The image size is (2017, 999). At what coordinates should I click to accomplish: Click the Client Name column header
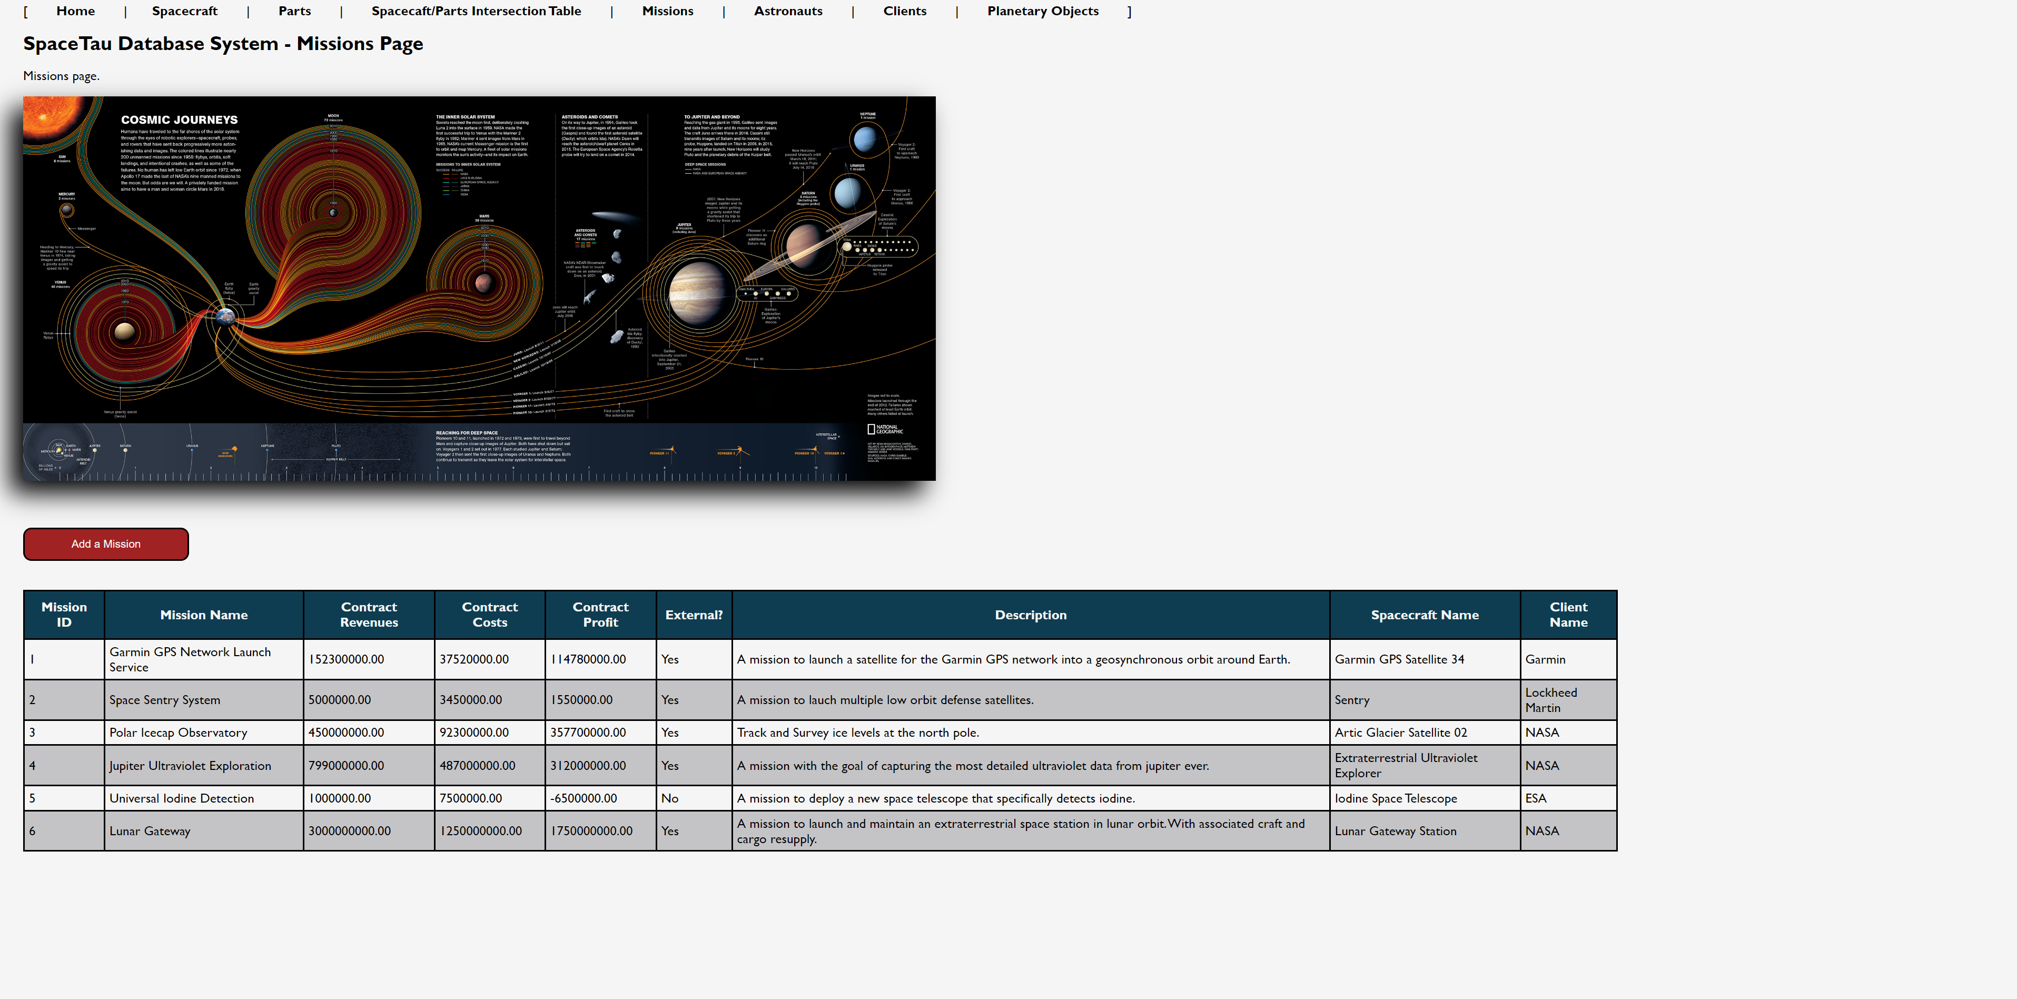point(1568,615)
